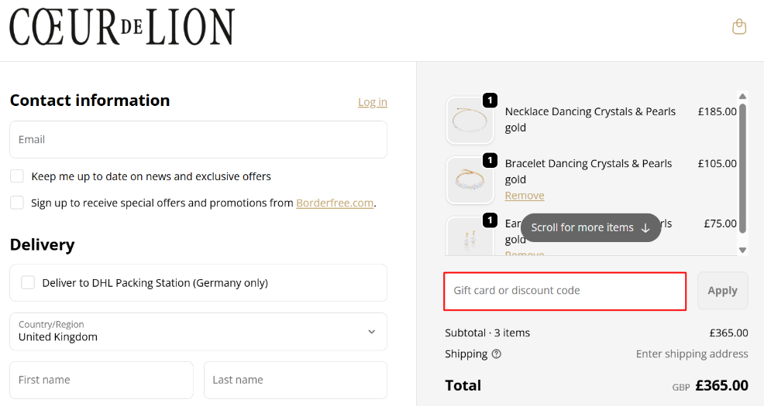Click the cart list vertical scrollbar
This screenshot has width=764, height=406.
(x=742, y=169)
